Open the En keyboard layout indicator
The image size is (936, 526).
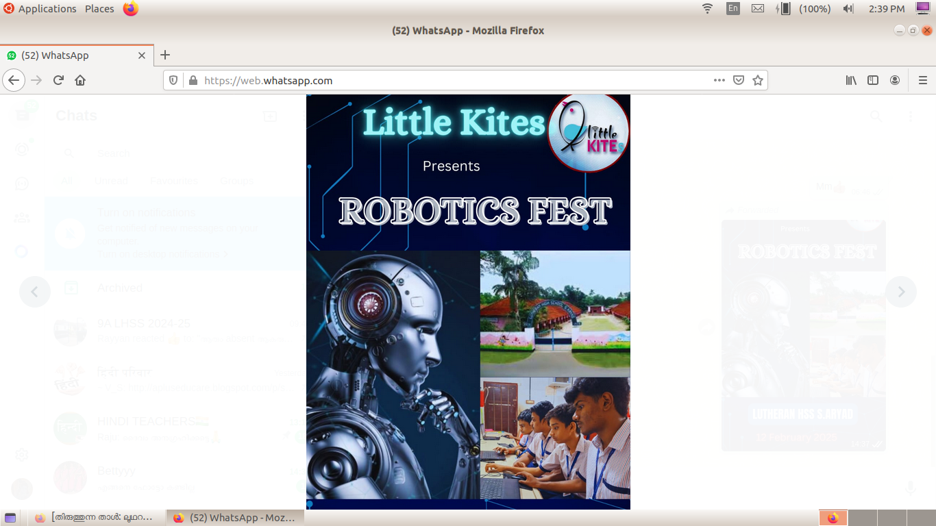click(733, 9)
